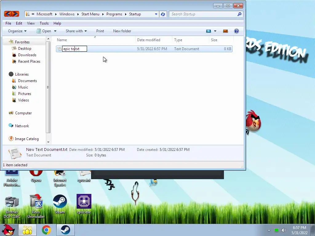Click the Back navigation arrow

(x=8, y=14)
